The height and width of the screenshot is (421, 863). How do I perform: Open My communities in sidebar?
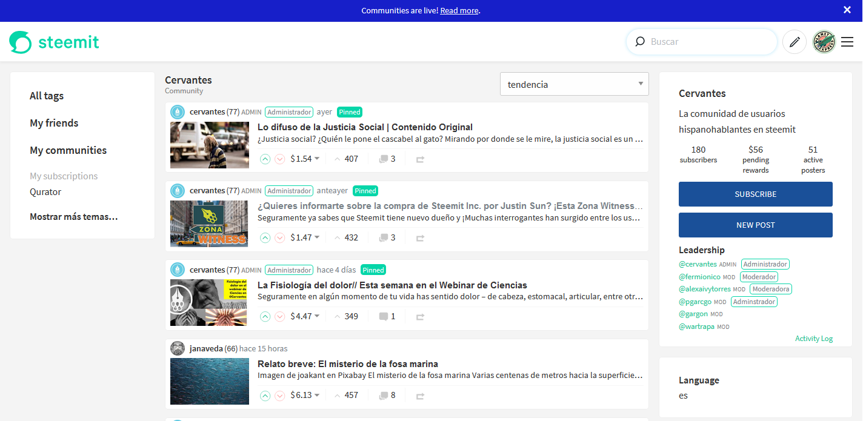(68, 150)
